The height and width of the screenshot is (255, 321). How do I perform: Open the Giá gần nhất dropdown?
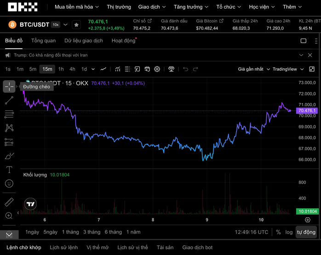coord(253,69)
